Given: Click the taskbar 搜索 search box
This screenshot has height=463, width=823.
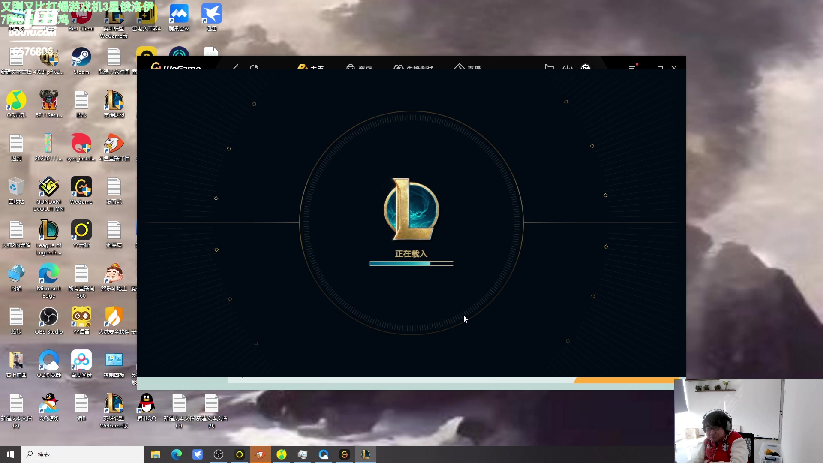Looking at the screenshot, I should tap(82, 454).
